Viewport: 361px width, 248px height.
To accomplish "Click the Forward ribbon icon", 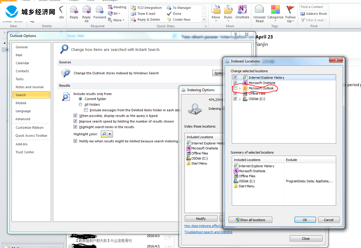I will click(x=100, y=10).
